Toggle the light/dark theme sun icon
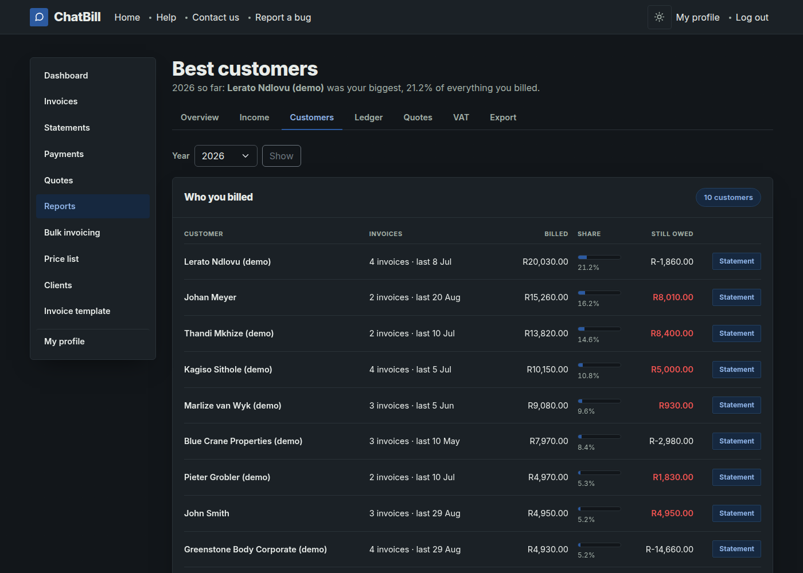The height and width of the screenshot is (573, 803). tap(660, 17)
